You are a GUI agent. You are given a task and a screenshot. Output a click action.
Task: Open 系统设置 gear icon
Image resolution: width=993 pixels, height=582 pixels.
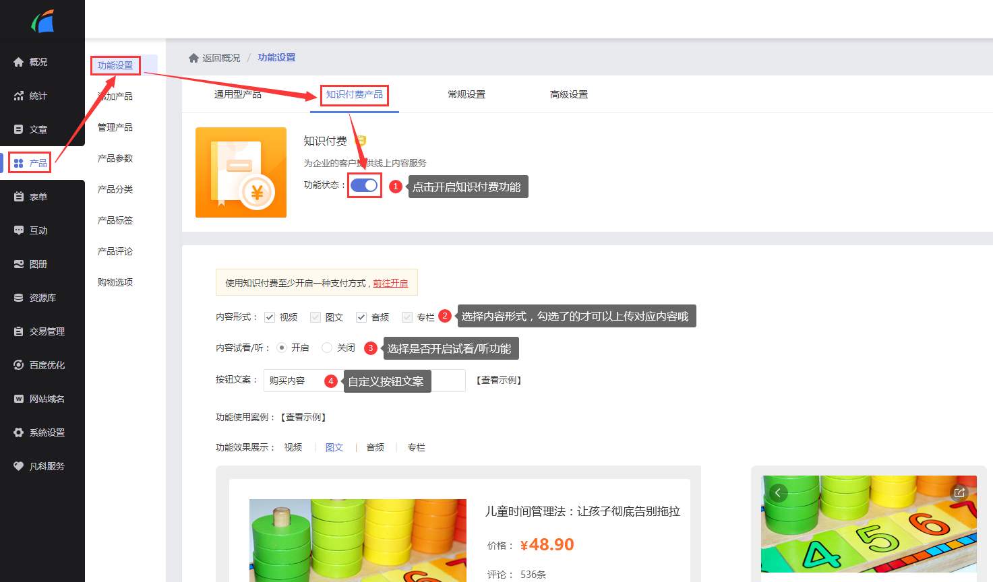(x=19, y=432)
